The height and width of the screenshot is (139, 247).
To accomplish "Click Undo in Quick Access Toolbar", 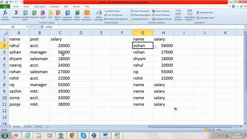I will coord(10,2).
